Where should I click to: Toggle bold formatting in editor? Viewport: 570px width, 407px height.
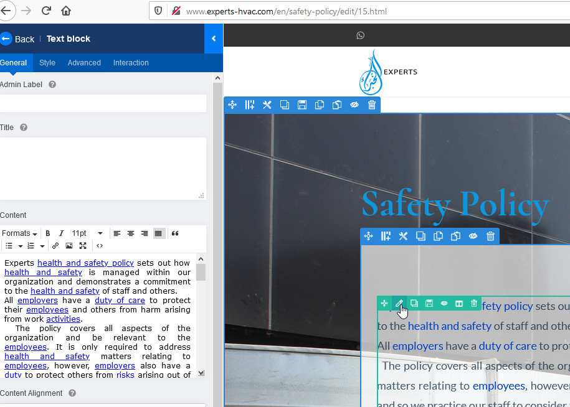pos(48,233)
